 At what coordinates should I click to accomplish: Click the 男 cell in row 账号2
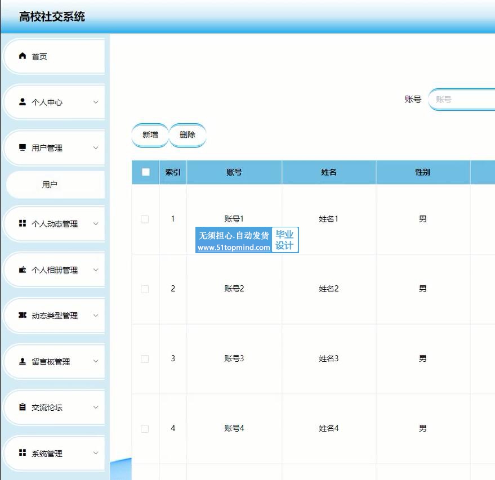pyautogui.click(x=423, y=289)
